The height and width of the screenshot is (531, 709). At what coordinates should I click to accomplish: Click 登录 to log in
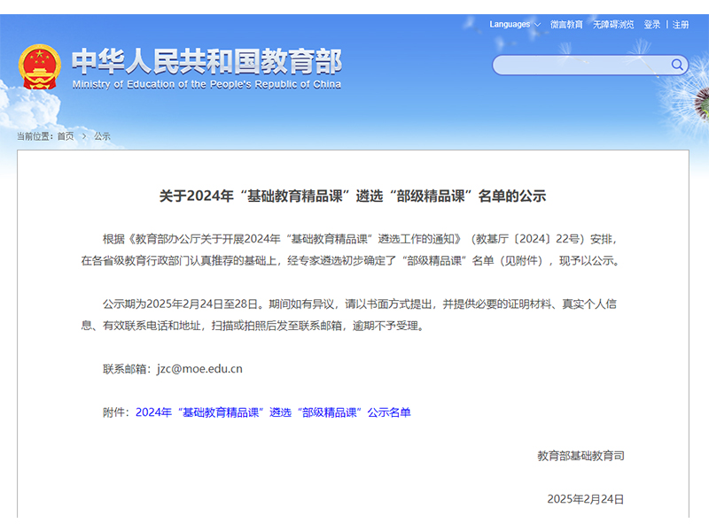point(651,25)
